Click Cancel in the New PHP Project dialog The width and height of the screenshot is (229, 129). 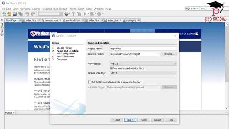[157, 120]
